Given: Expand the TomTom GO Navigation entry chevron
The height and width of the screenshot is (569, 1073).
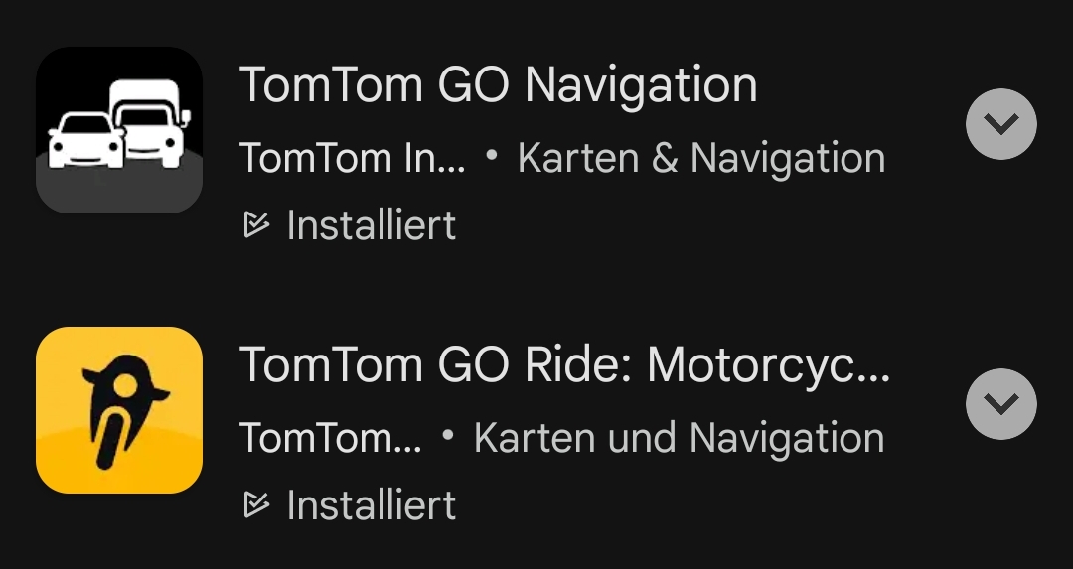Looking at the screenshot, I should (1000, 124).
